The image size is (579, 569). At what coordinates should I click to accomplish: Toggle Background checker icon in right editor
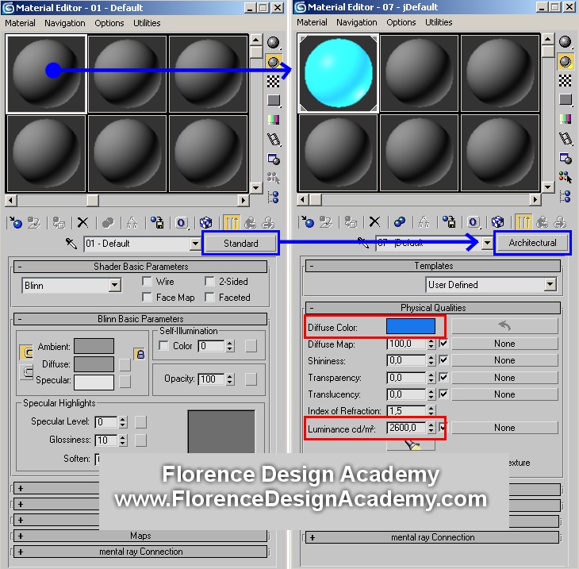coord(565,81)
